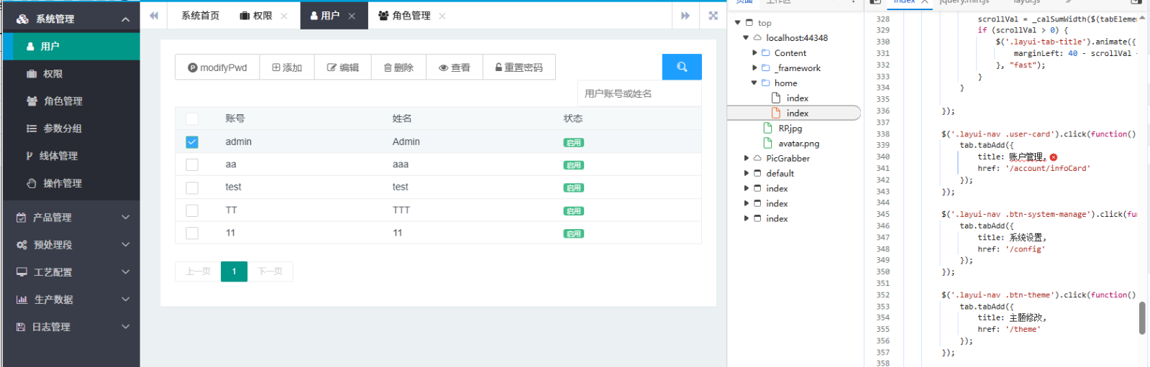Select the 用户 sidebar item
Screen dimensions: 1150x367
[x=72, y=47]
